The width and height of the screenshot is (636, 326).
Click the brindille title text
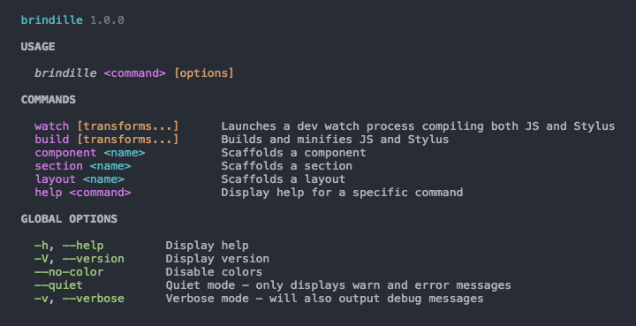tap(52, 19)
